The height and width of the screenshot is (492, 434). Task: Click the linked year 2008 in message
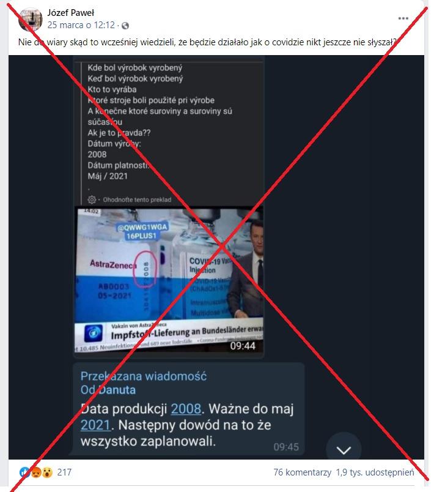coord(185,409)
